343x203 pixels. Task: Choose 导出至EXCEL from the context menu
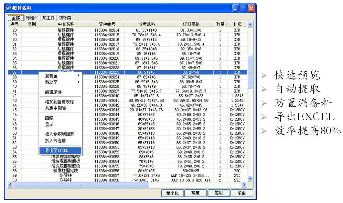[x=57, y=151]
